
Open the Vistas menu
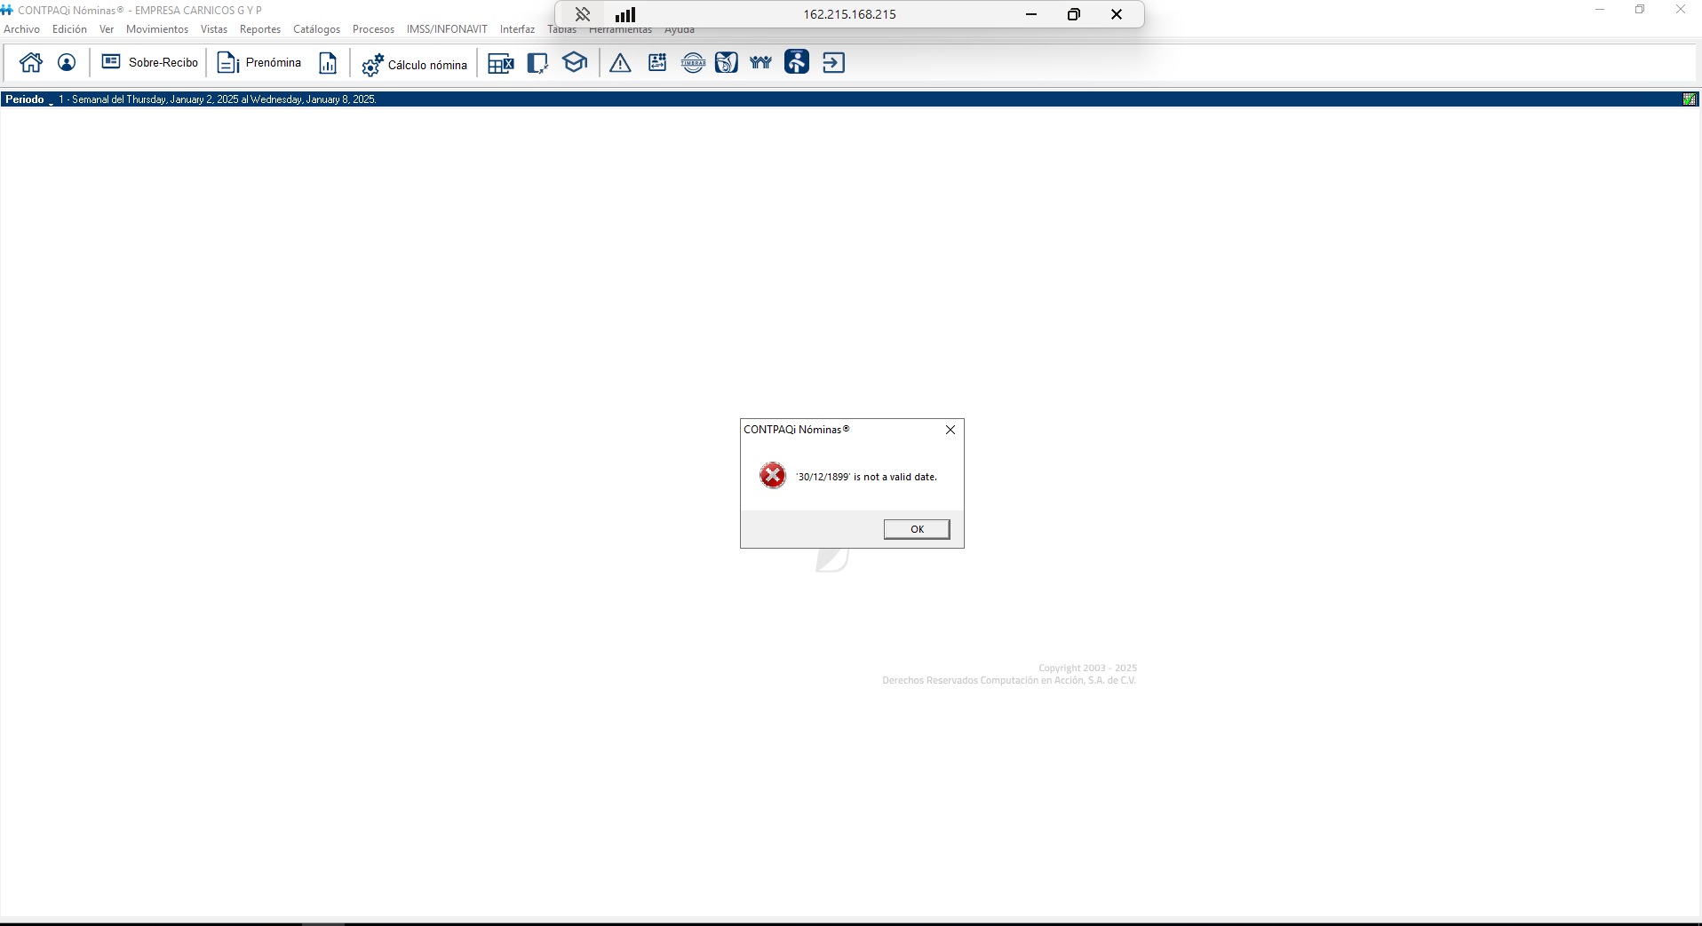pyautogui.click(x=214, y=29)
